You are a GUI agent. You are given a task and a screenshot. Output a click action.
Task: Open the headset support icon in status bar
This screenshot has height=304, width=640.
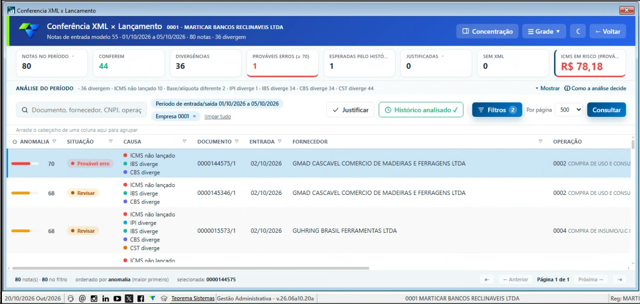[x=71, y=299]
